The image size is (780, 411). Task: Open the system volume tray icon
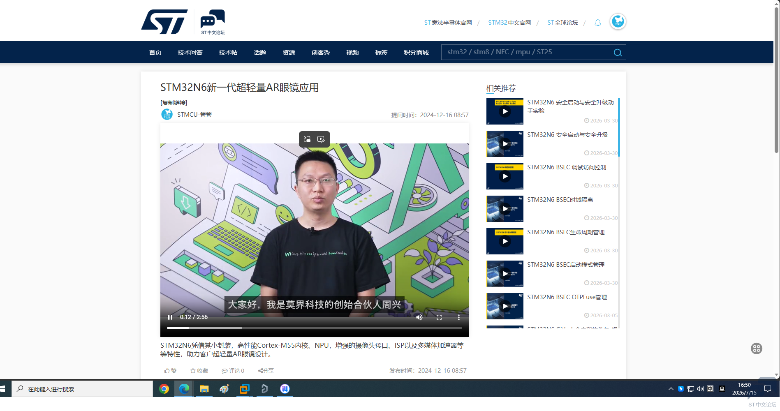click(x=700, y=389)
